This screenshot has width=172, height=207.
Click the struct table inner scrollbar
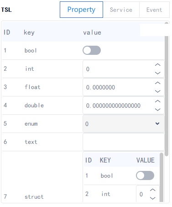[162, 177]
